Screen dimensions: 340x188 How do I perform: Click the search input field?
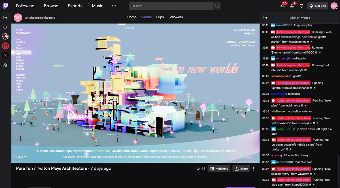pyautogui.click(x=171, y=6)
